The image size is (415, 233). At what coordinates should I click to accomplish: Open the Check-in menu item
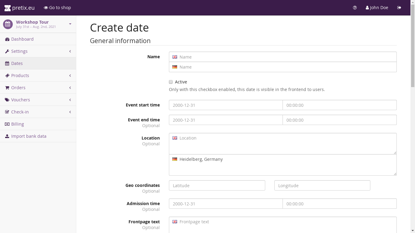click(20, 112)
